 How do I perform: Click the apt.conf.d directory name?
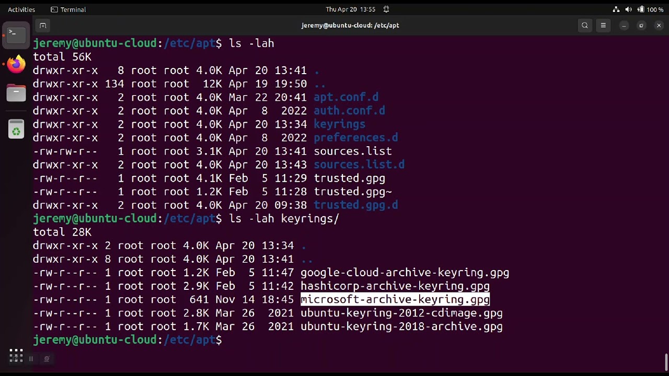pos(346,97)
